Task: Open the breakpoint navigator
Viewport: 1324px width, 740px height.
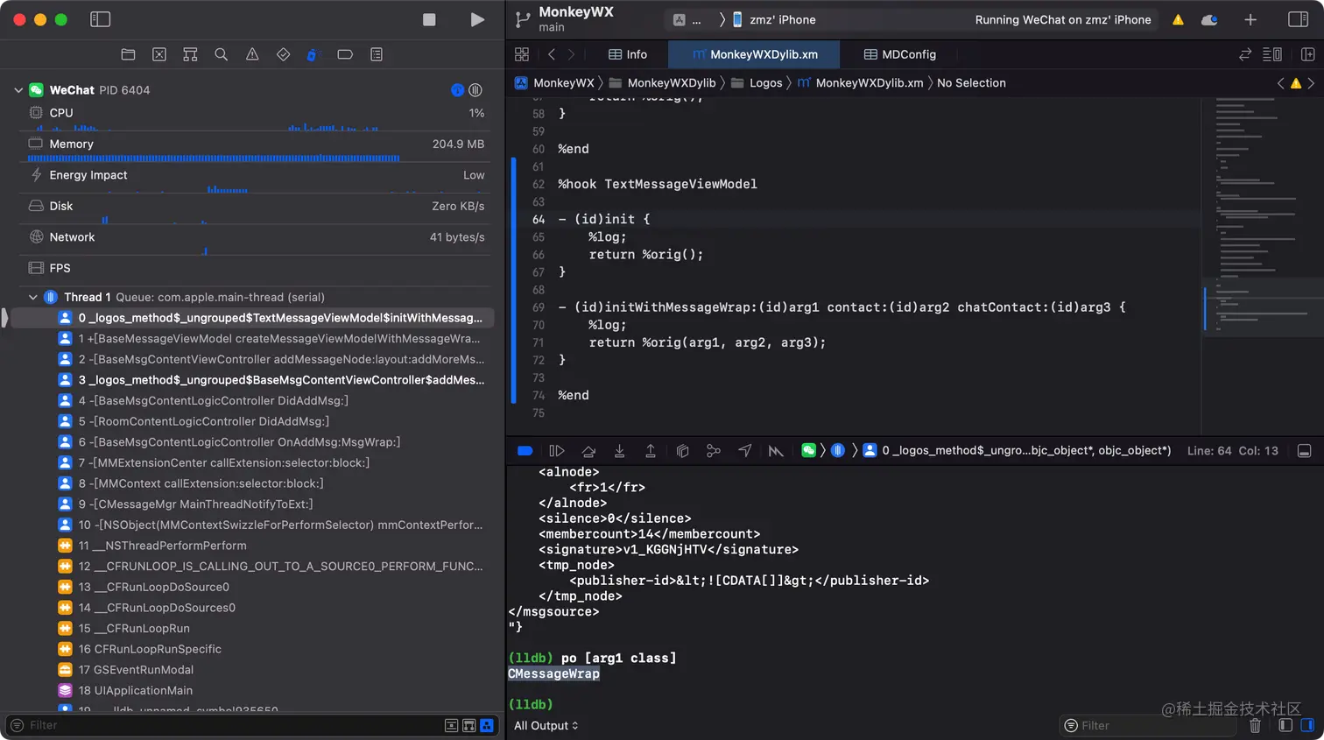Action: coord(345,54)
